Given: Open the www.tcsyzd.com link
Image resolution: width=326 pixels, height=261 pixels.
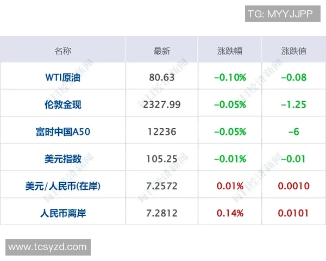Looking at the screenshot, I should [x=48, y=247].
